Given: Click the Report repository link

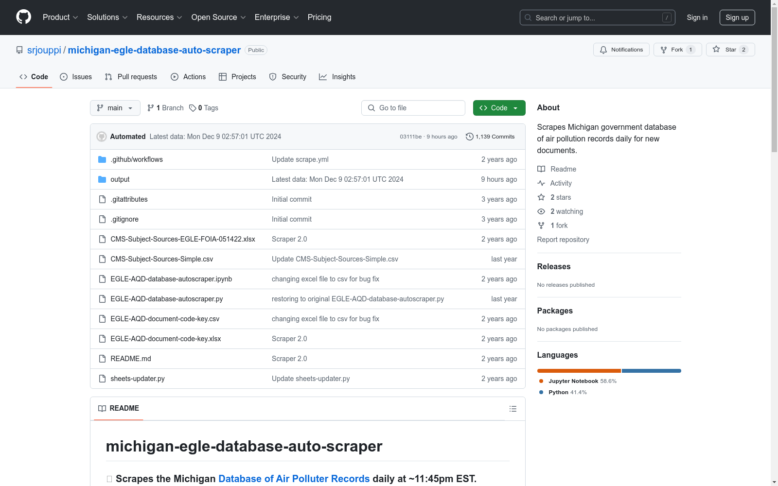Looking at the screenshot, I should [563, 240].
